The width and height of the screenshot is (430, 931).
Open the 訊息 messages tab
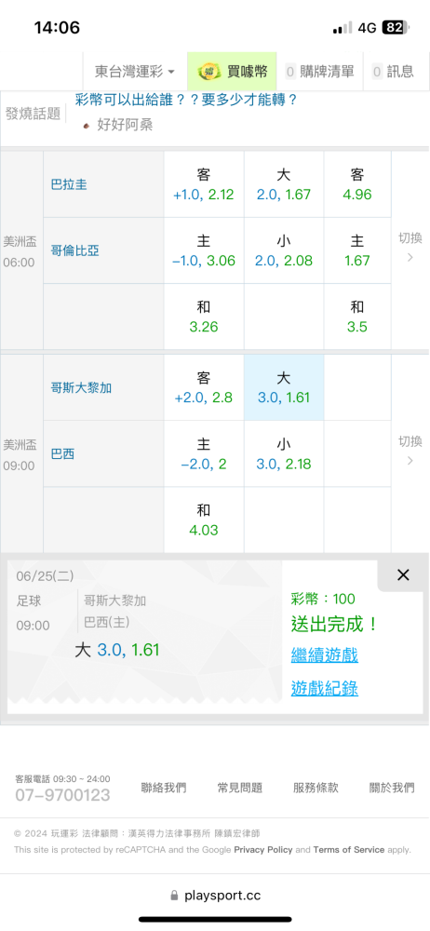(x=393, y=72)
